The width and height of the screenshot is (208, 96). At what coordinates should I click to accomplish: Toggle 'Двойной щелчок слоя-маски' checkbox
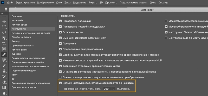click(x=61, y=55)
